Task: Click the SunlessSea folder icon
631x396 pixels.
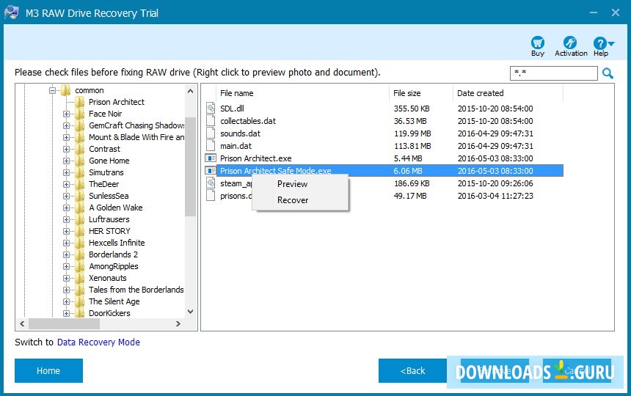Action: [80, 196]
